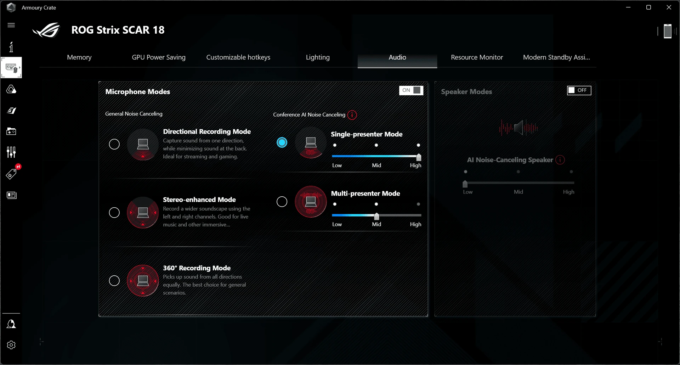The height and width of the screenshot is (365, 680).
Task: Open Scenario Profiles sliders icon in sidebar
Action: pos(11,152)
